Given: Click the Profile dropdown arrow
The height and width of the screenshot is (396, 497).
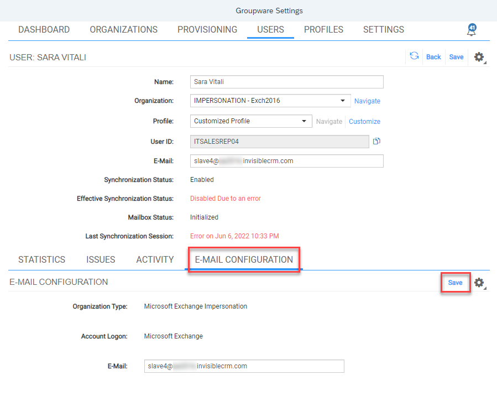Looking at the screenshot, I should click(x=304, y=121).
